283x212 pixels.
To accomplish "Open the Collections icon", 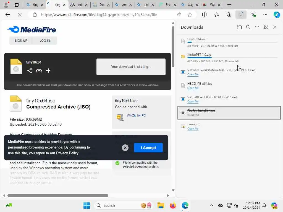I will pyautogui.click(x=229, y=15).
